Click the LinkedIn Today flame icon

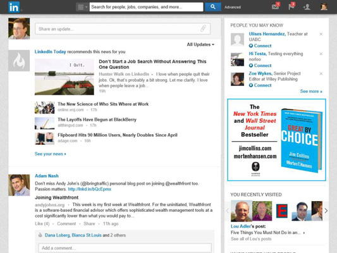point(19,61)
